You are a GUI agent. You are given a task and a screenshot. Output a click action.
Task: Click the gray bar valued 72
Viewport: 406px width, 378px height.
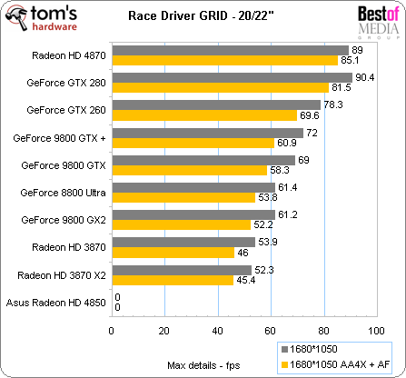click(x=208, y=134)
